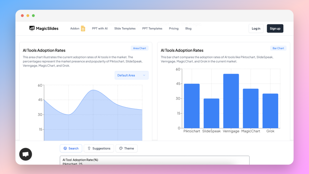Click the Sign up button

(275, 29)
